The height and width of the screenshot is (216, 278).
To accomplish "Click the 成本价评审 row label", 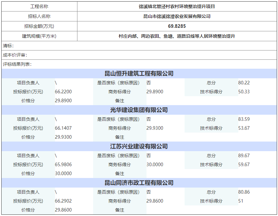I will 15,55.
